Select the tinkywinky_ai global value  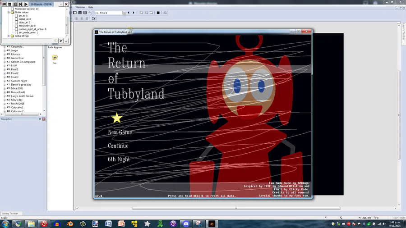27,26
